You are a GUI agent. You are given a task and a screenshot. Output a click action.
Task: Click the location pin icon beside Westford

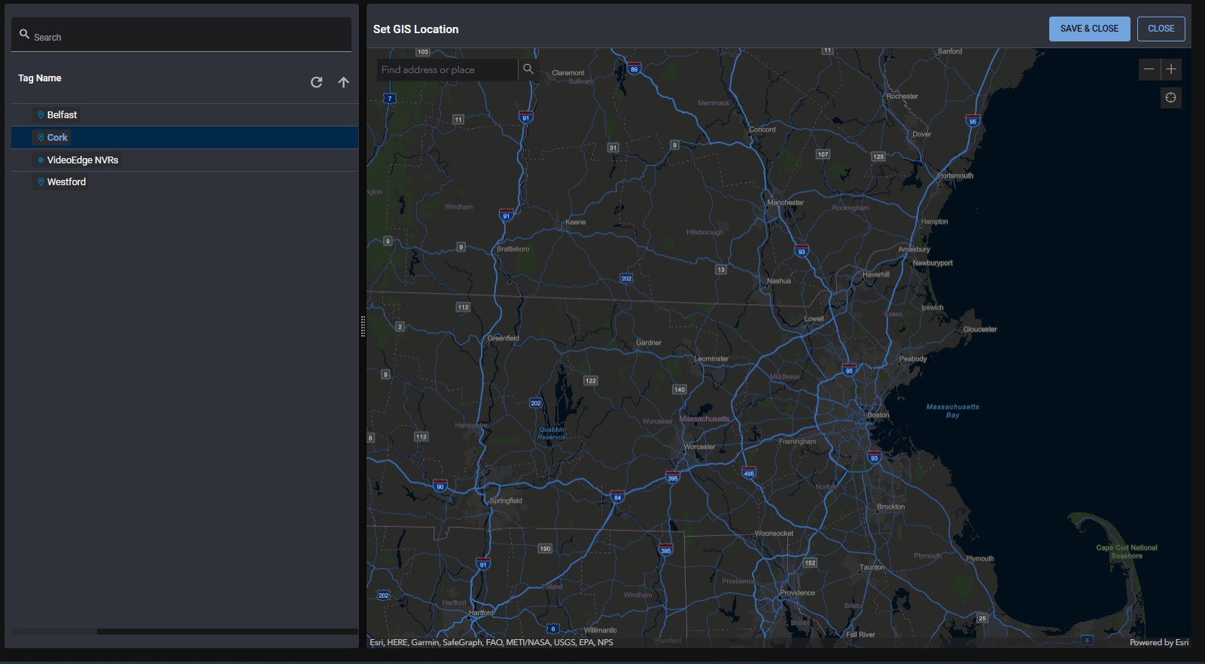tap(41, 182)
